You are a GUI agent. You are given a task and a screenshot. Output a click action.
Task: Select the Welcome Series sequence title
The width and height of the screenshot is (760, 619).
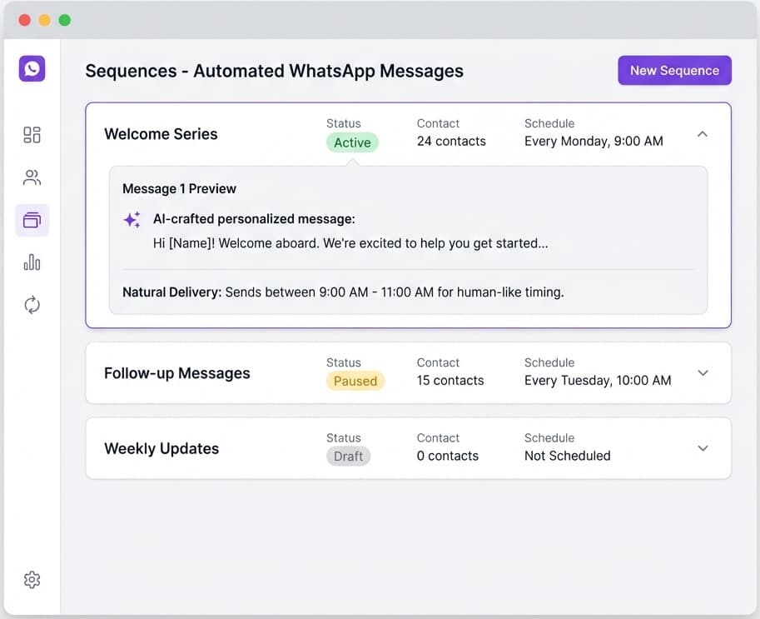(161, 133)
